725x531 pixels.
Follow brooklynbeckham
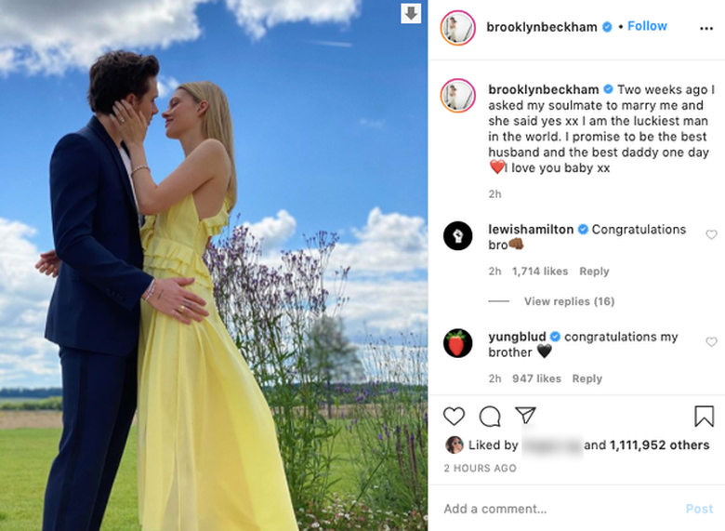[x=647, y=26]
